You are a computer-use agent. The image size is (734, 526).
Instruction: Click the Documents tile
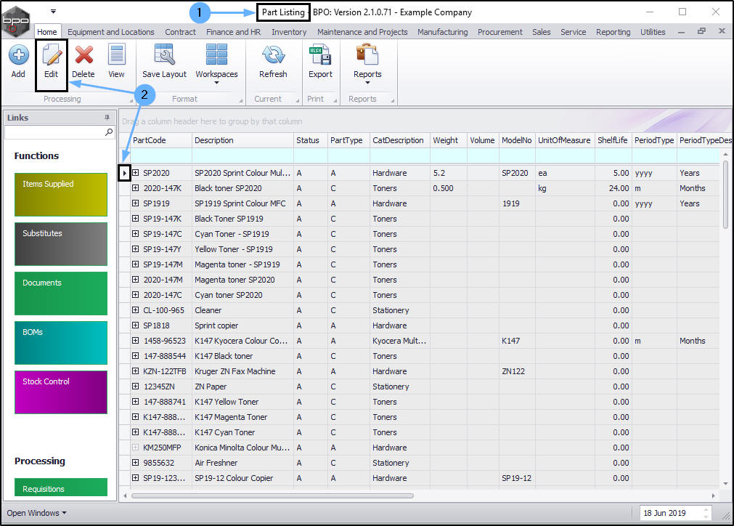(x=61, y=294)
